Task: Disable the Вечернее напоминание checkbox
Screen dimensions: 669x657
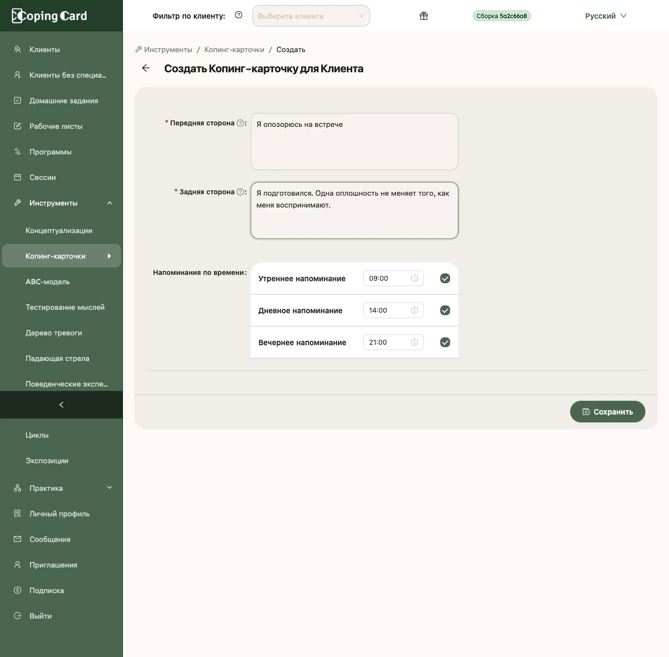Action: [x=445, y=342]
